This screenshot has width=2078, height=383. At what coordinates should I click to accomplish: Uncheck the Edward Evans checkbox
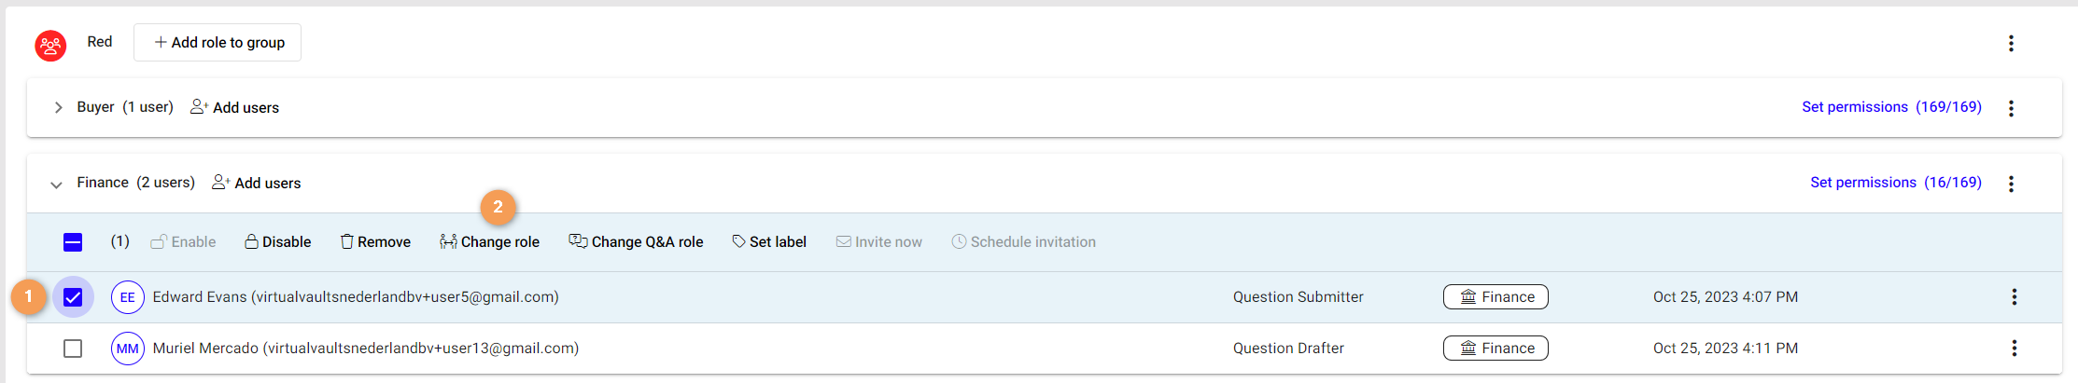click(73, 297)
